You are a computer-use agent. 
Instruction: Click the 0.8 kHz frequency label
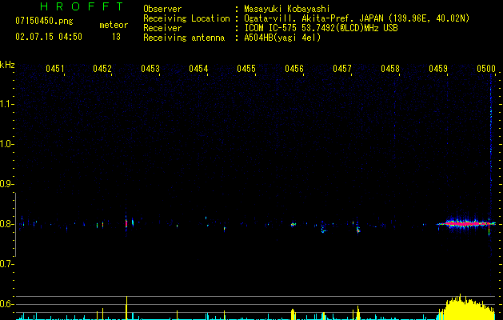6,224
